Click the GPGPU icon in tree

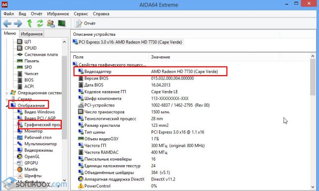click(x=20, y=163)
